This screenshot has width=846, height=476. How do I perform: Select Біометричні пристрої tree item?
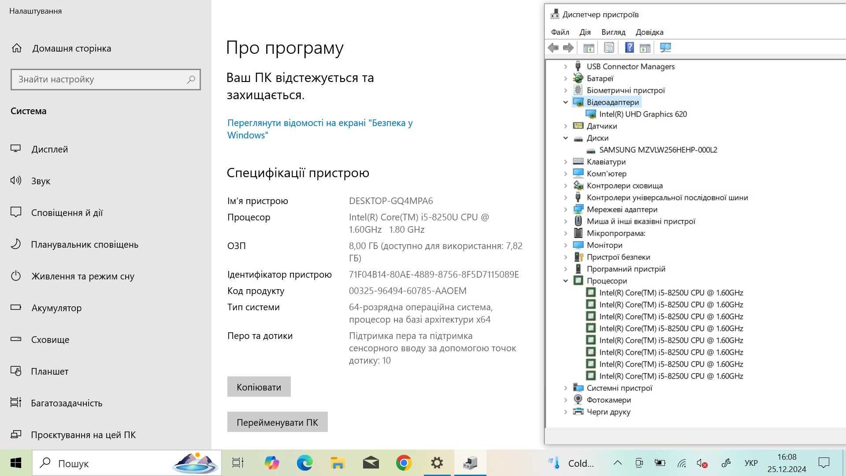point(626,90)
